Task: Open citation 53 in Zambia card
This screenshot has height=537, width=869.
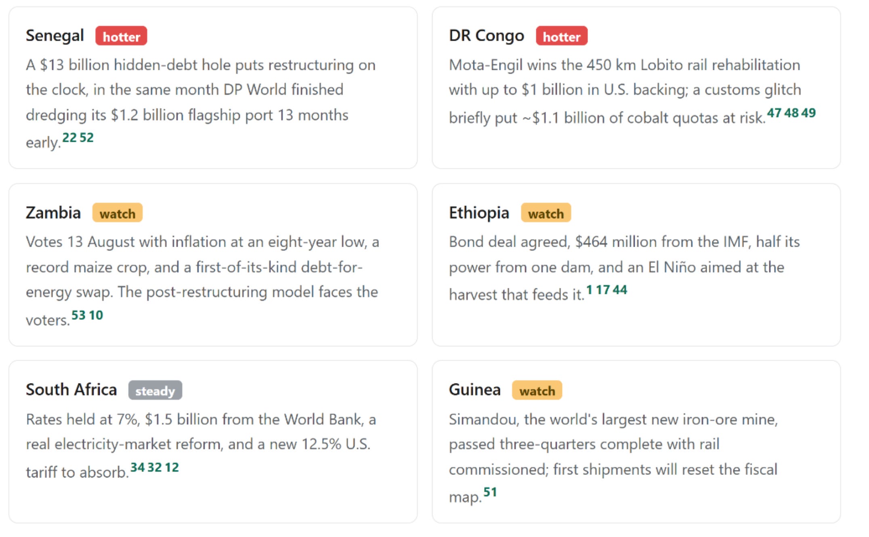Action: click(x=79, y=315)
